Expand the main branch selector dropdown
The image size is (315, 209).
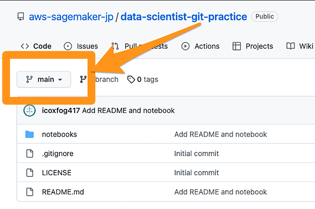coord(44,79)
